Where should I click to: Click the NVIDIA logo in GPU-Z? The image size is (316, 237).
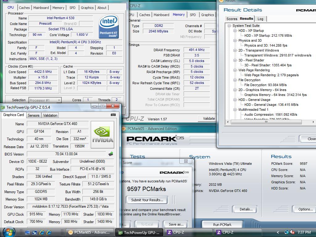pyautogui.click(x=102, y=135)
